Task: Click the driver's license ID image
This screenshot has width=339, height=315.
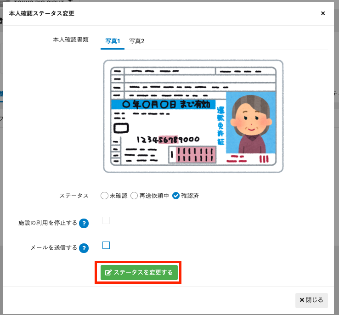Action: (x=193, y=116)
